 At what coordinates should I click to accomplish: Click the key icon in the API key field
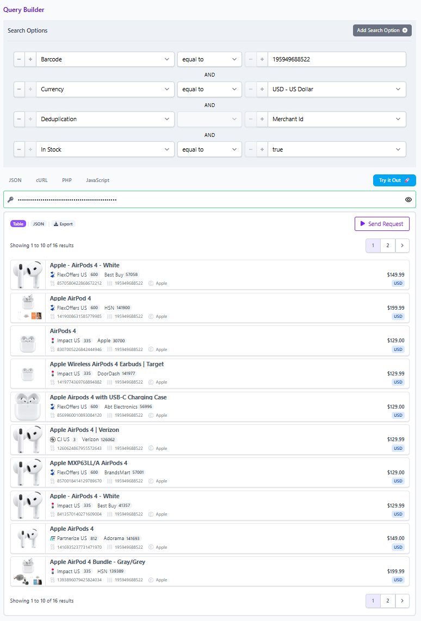click(x=10, y=199)
